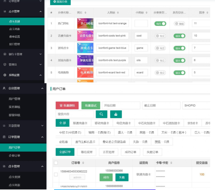Toggle 是否显示 switch for 话费充值卡 row
Viewport: 215px width, 190px height.
(179, 36)
